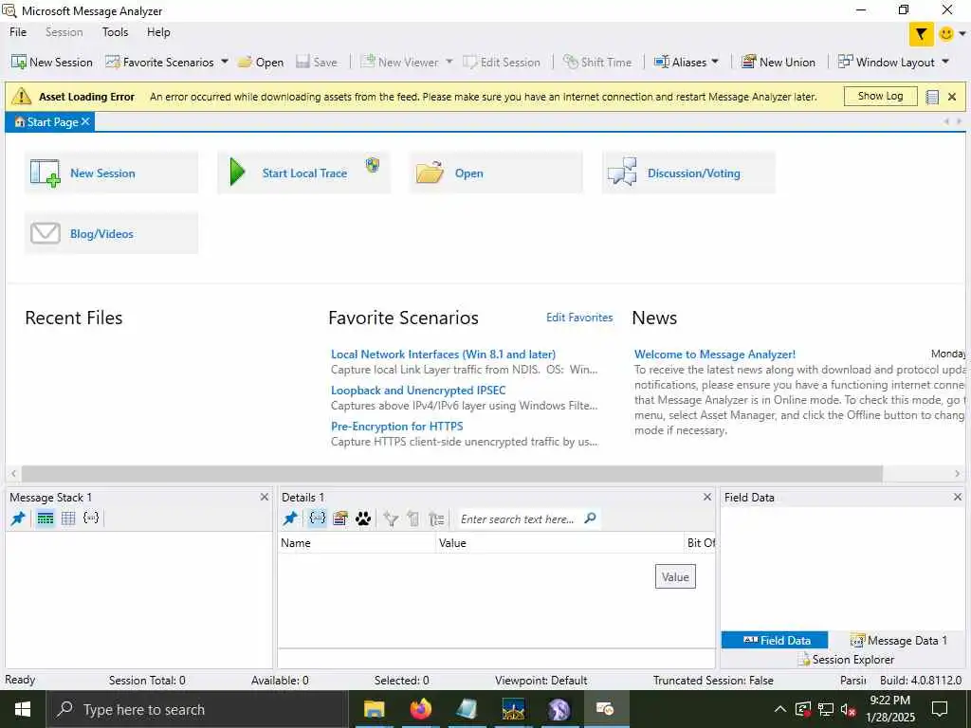Click New Session in the toolbar
The width and height of the screenshot is (971, 728).
[x=52, y=62]
